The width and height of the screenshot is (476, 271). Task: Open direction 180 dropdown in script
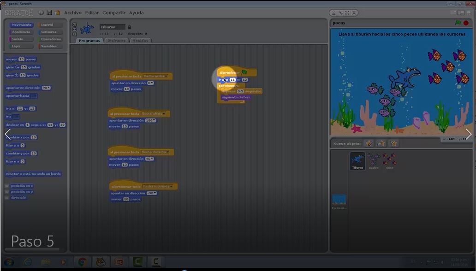pyautogui.click(x=150, y=120)
